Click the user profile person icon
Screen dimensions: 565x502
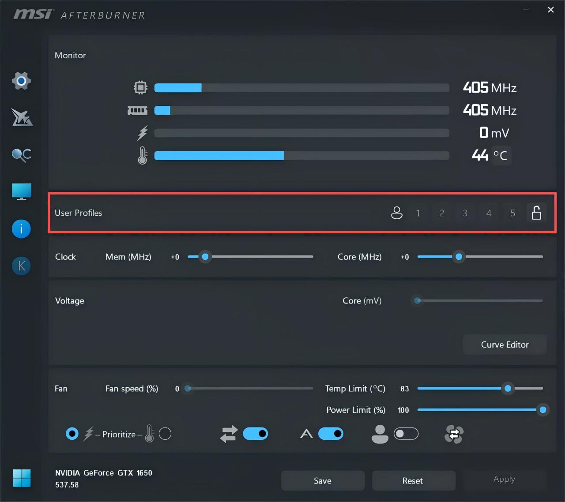(397, 213)
